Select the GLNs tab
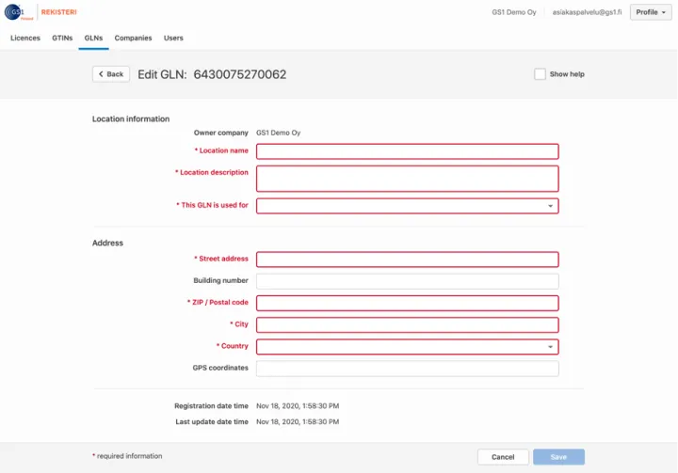Screen dimensions: 678x473 pyautogui.click(x=93, y=39)
